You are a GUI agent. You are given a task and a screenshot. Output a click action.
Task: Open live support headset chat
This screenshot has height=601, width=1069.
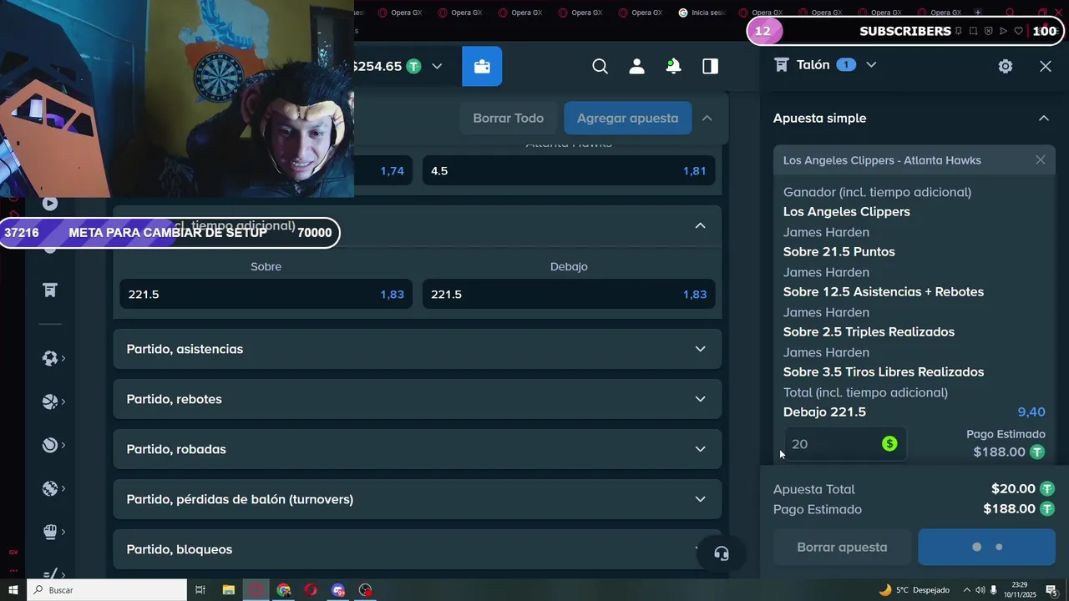tap(722, 553)
